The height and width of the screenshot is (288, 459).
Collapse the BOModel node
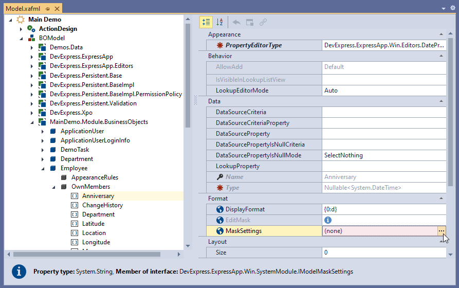point(21,39)
